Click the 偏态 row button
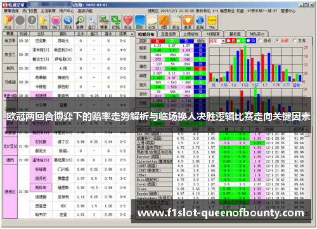The image size is (317, 229). 143,66
